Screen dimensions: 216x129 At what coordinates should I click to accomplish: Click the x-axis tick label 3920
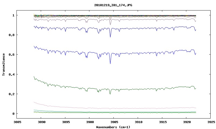[x=186, y=122]
